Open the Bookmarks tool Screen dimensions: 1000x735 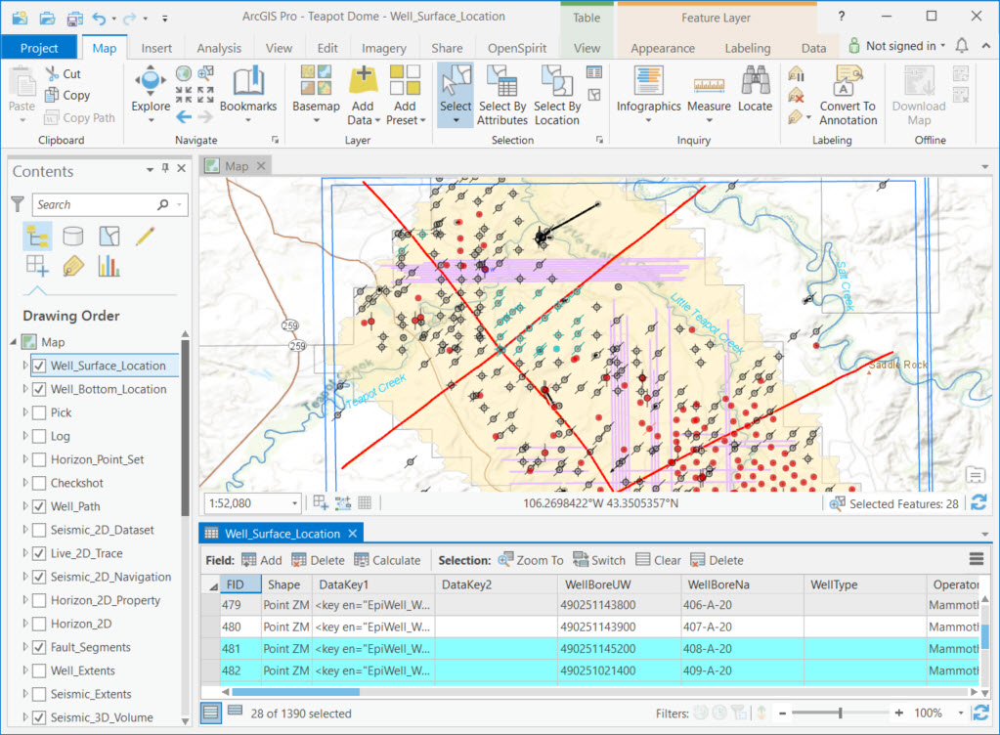(247, 90)
